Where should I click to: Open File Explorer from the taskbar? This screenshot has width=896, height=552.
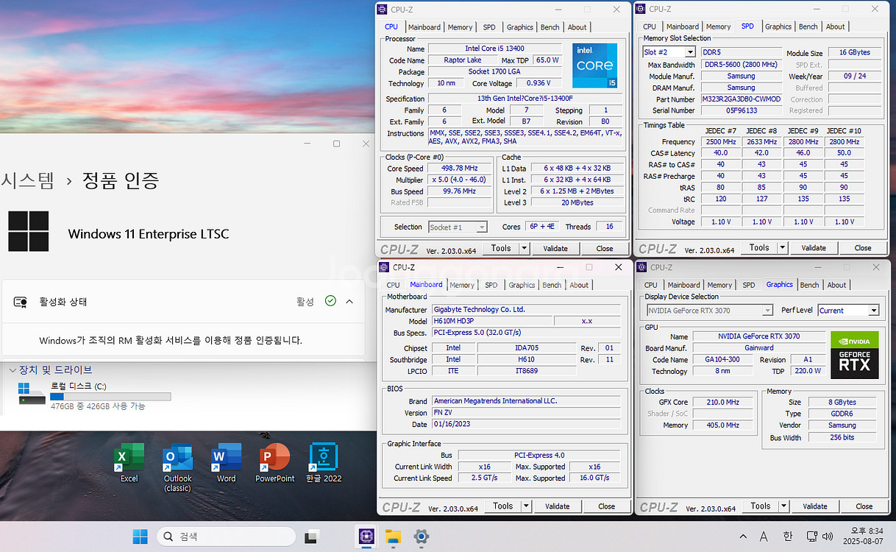click(x=393, y=537)
